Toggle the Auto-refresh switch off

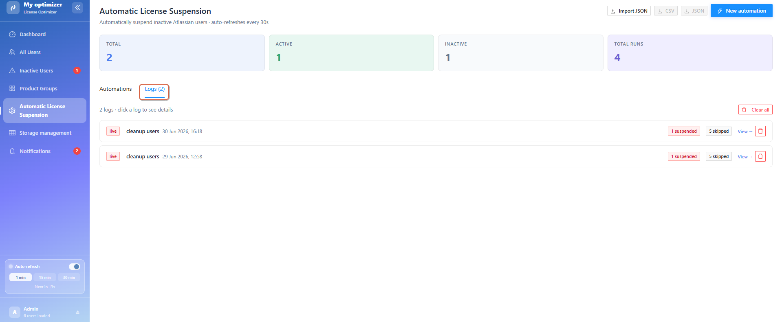coord(74,267)
